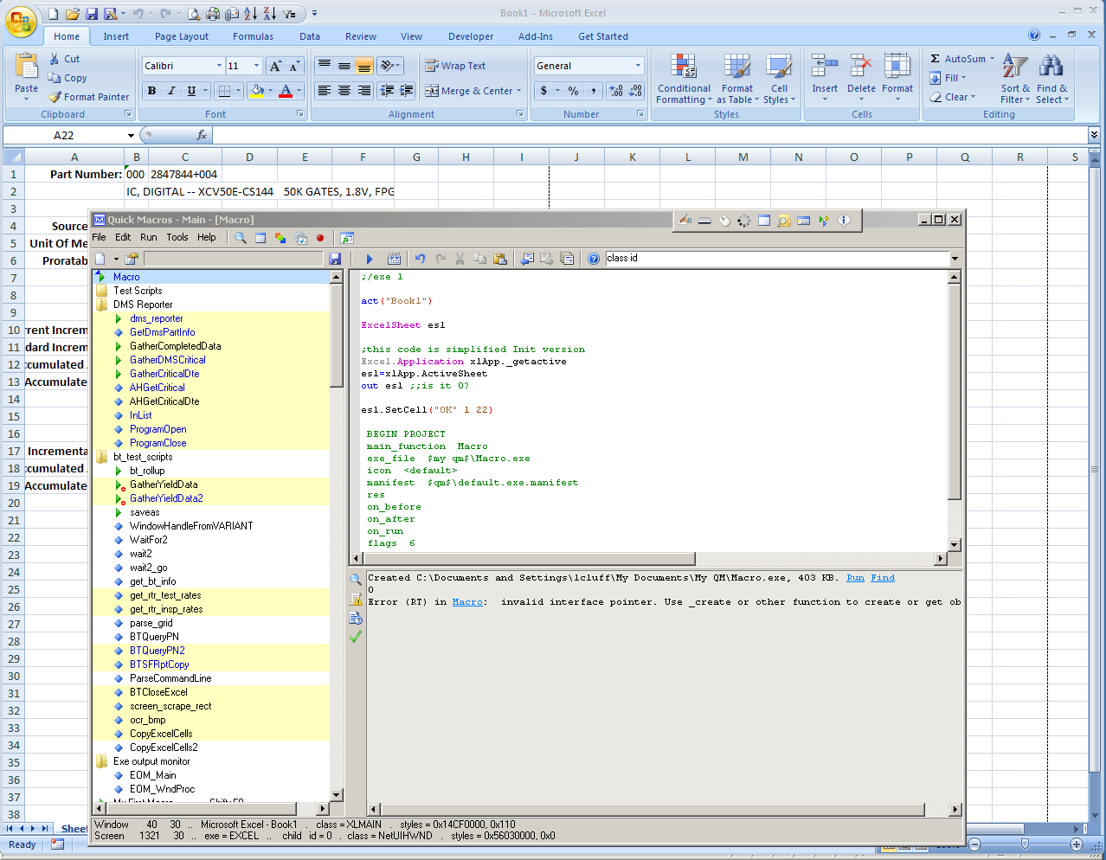Screen dimensions: 1106x860
Task: Select the dms_reporter macro in the list
Action: [157, 318]
